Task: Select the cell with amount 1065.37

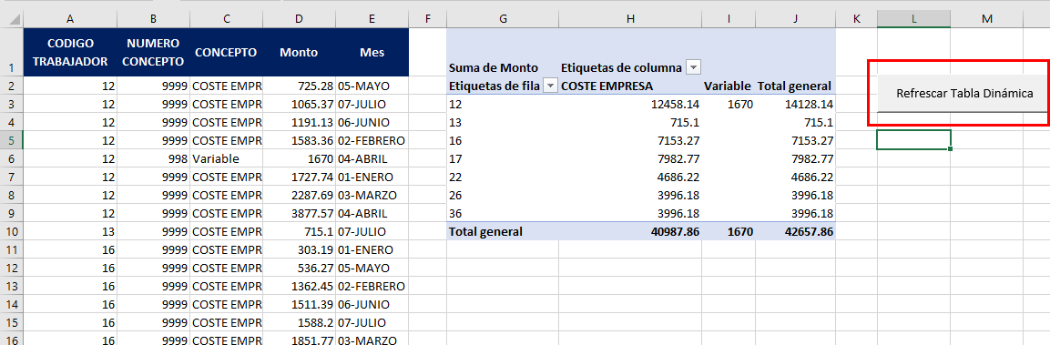Action: click(299, 104)
